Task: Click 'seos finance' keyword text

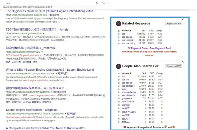Action: 128,101
